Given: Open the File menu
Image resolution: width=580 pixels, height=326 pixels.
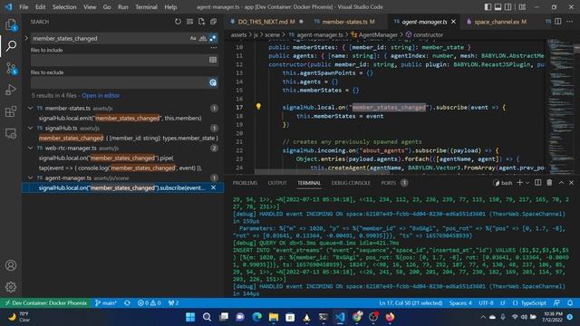Looking at the screenshot, I should [24, 7].
